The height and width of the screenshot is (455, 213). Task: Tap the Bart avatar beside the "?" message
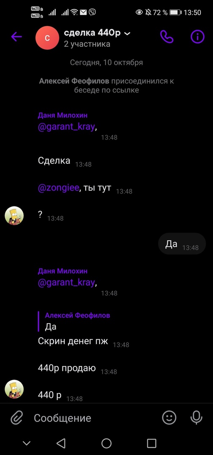pos(14,215)
